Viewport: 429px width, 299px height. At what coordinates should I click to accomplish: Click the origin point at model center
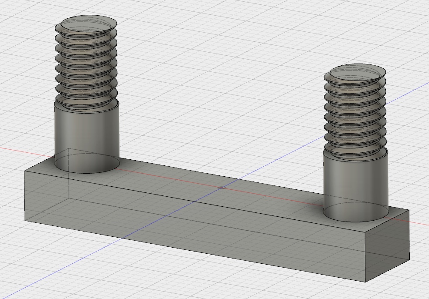click(221, 187)
